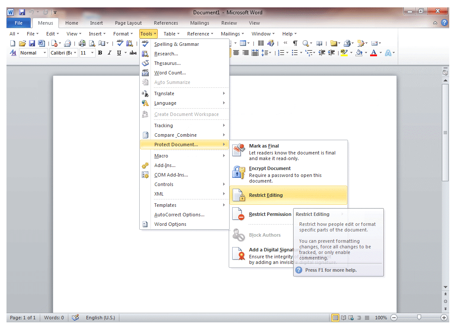Open the File tab

[x=18, y=23]
